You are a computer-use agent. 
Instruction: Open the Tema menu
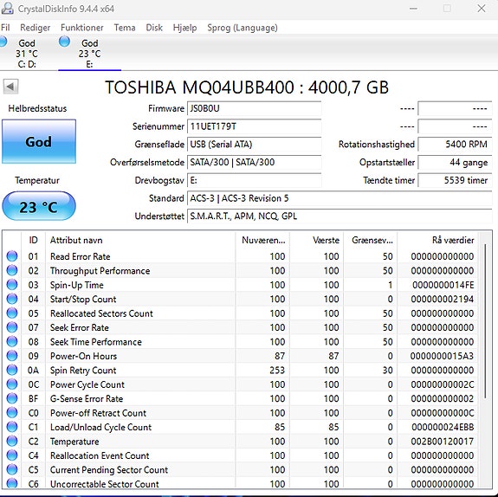click(125, 28)
